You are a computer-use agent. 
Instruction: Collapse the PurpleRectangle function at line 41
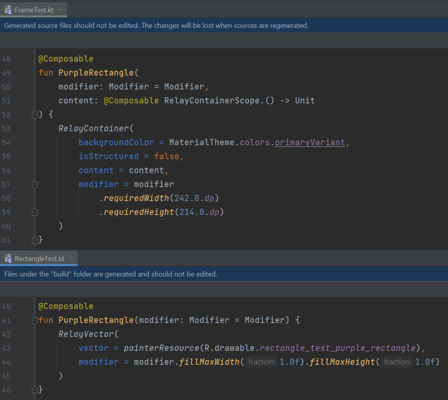coord(35,320)
